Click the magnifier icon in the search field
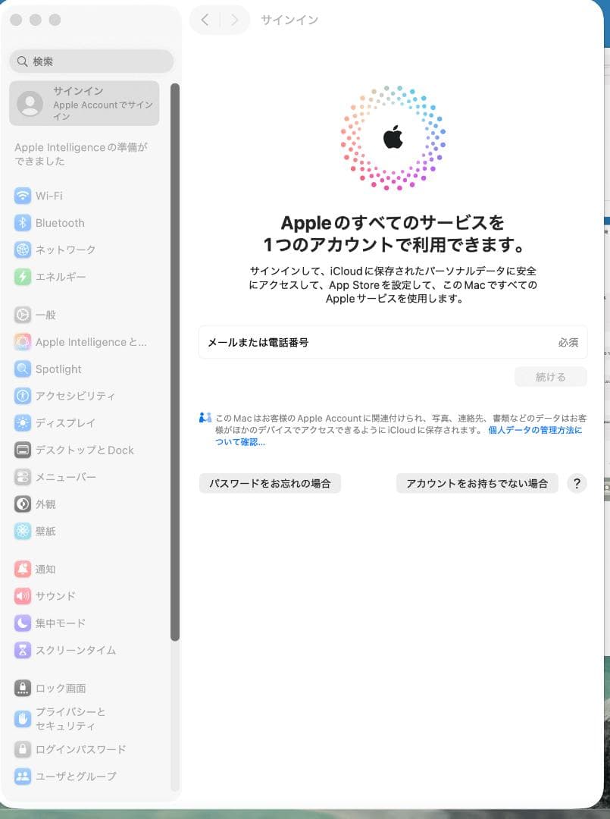Viewport: 610px width, 819px height. pos(22,61)
